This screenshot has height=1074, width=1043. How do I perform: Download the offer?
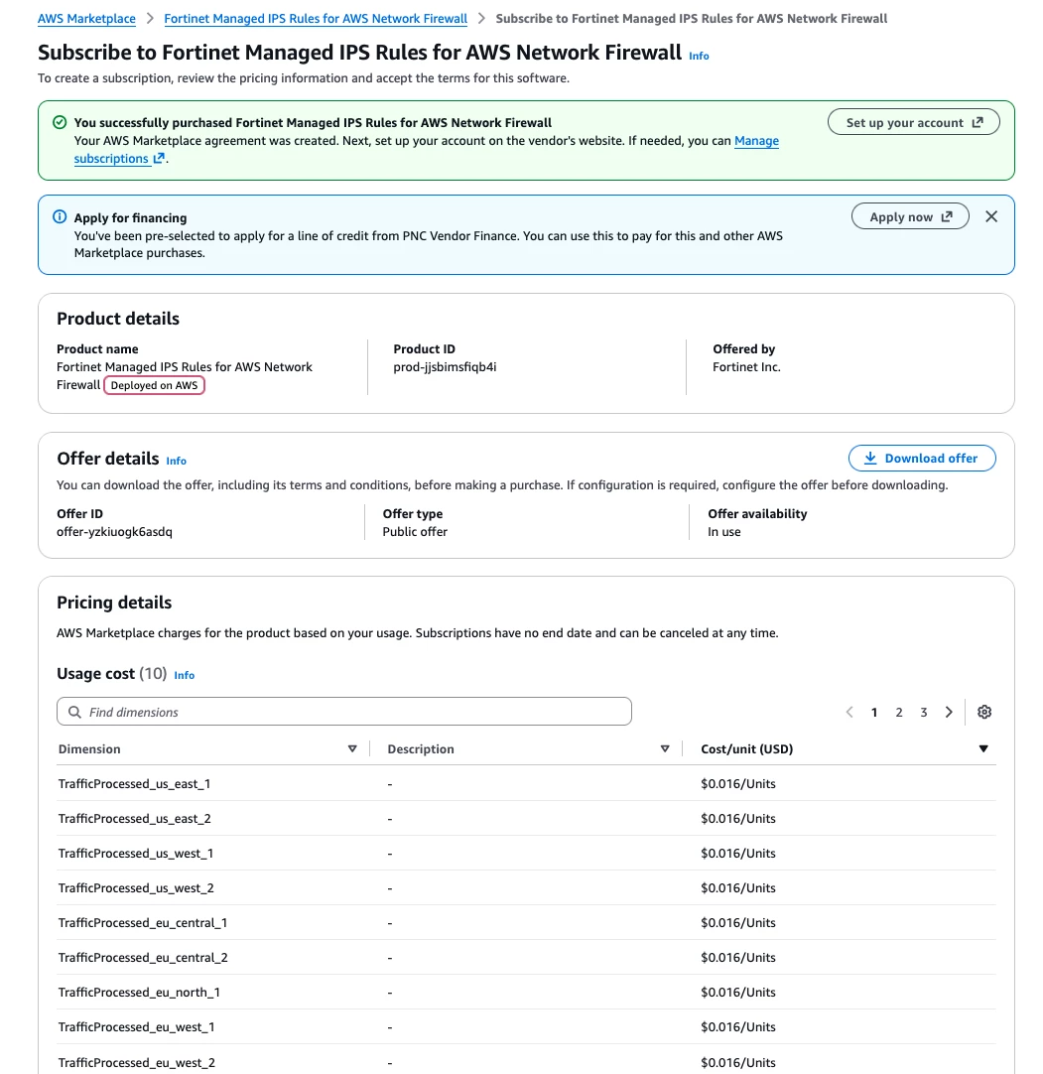[x=922, y=459]
